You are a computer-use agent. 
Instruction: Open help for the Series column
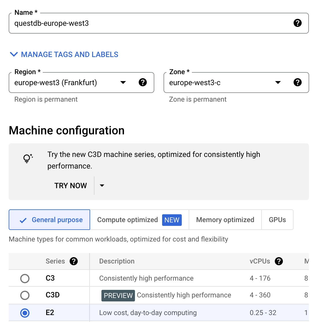pos(74,261)
